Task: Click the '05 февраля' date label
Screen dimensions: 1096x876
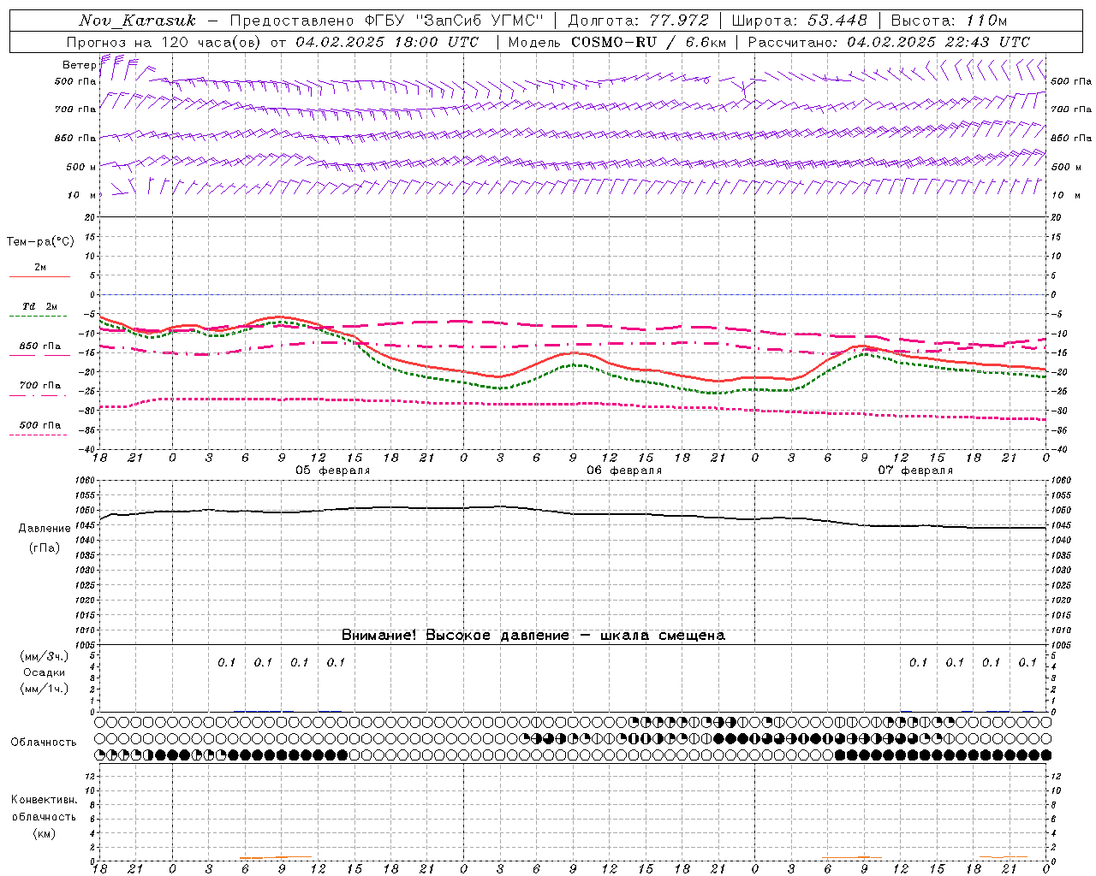Action: [x=333, y=471]
